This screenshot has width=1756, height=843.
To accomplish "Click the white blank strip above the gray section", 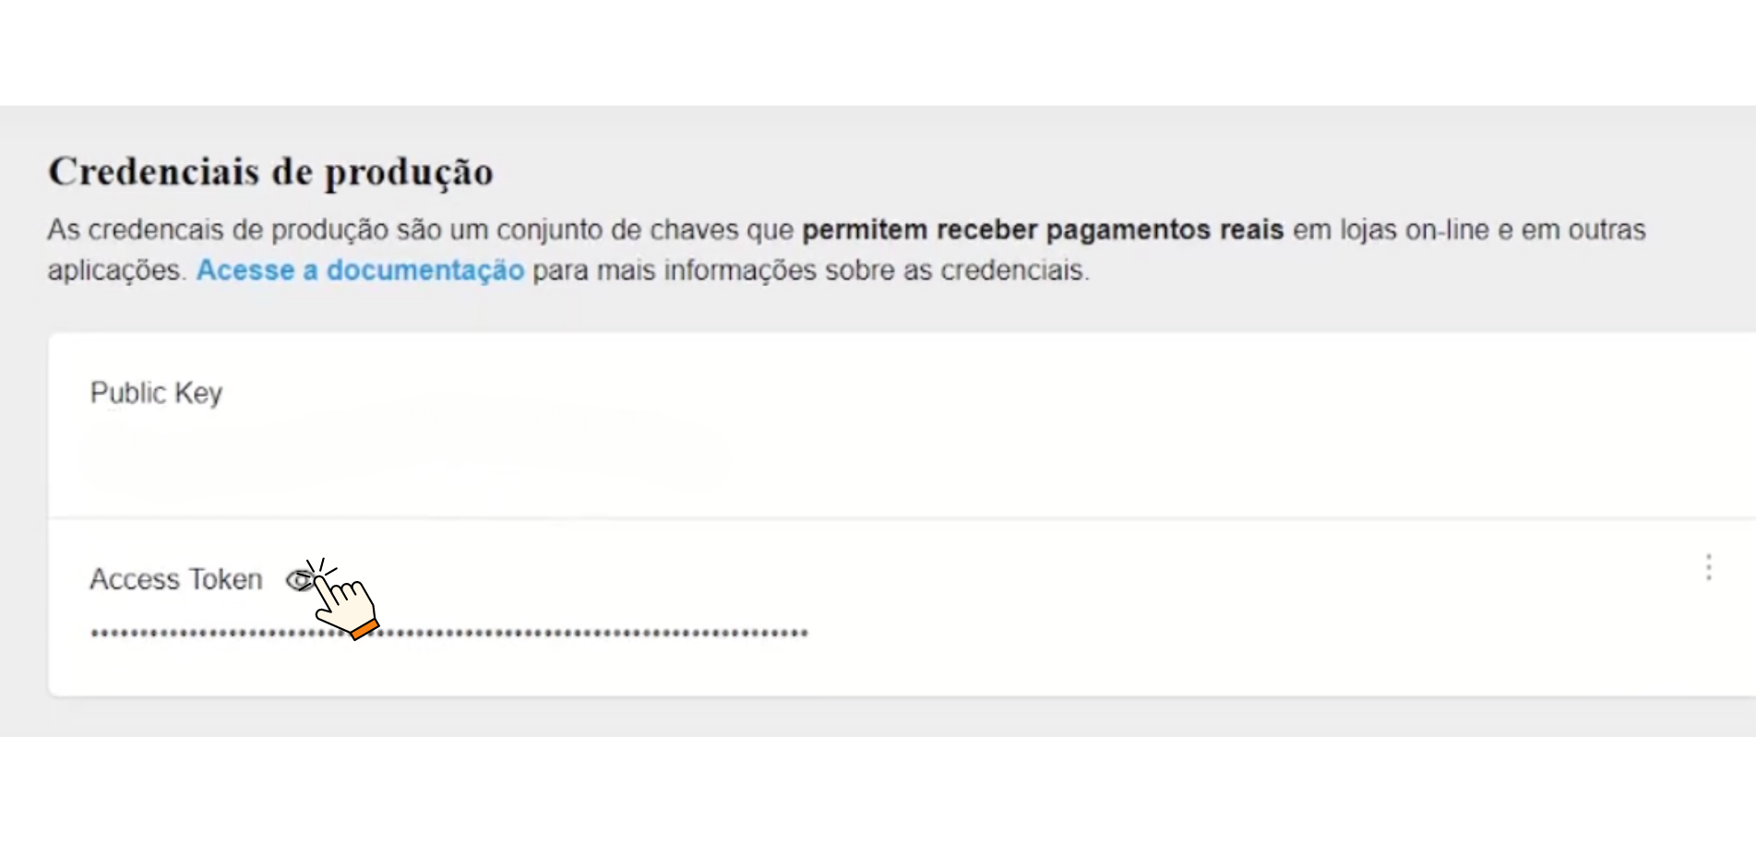I will [x=877, y=52].
